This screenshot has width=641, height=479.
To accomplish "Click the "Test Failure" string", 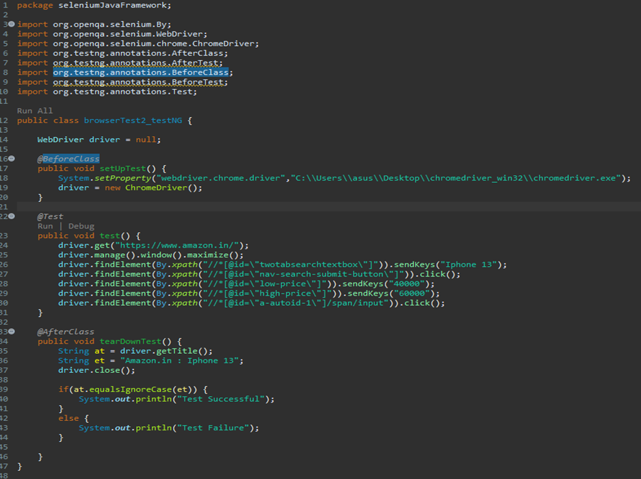I will (x=213, y=428).
